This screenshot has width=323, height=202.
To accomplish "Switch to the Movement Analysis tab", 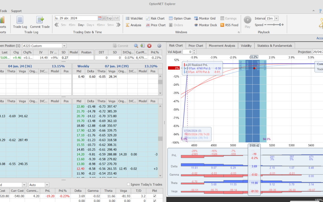I will [222, 45].
